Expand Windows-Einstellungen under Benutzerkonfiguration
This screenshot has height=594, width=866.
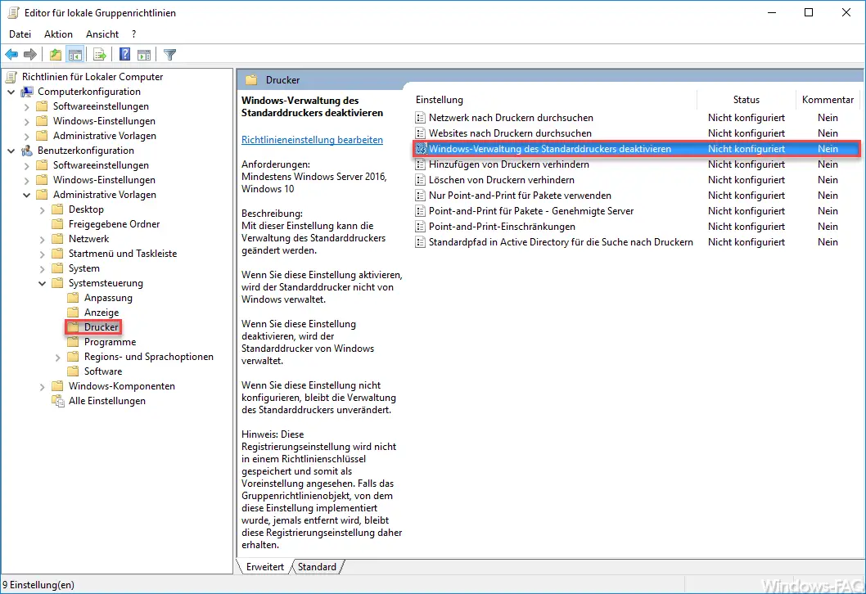pos(26,180)
